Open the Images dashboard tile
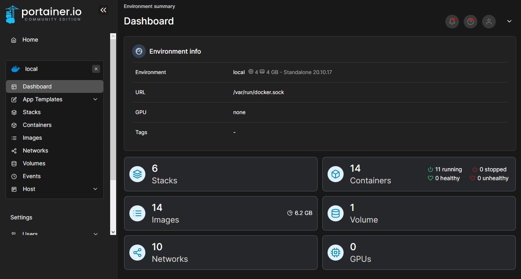The height and width of the screenshot is (279, 521). (220, 213)
